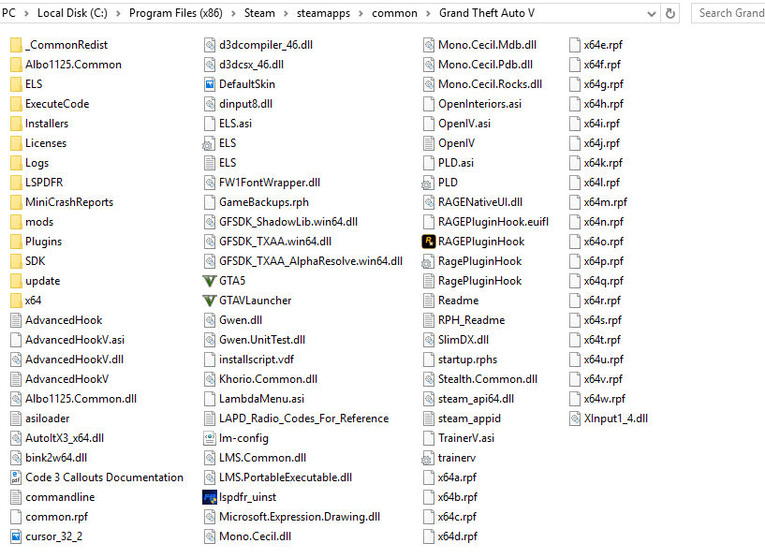Click the ELS folder icon
765x558 pixels.
point(16,84)
